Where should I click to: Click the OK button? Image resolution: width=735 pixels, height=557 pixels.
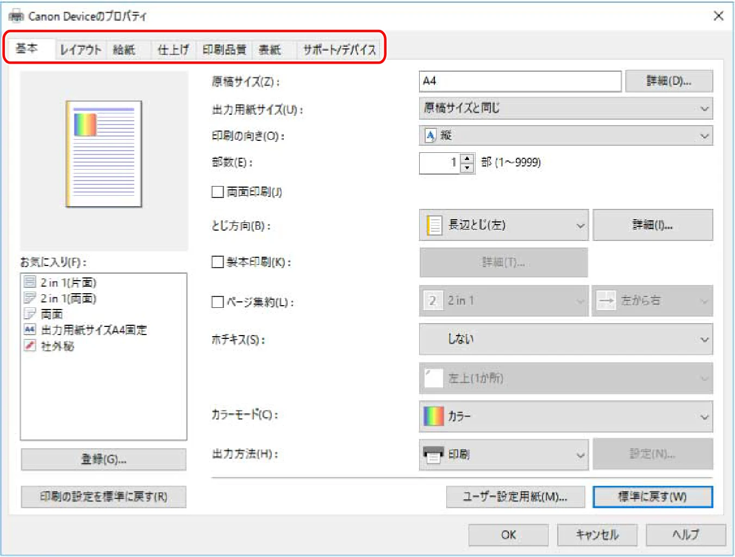[508, 535]
